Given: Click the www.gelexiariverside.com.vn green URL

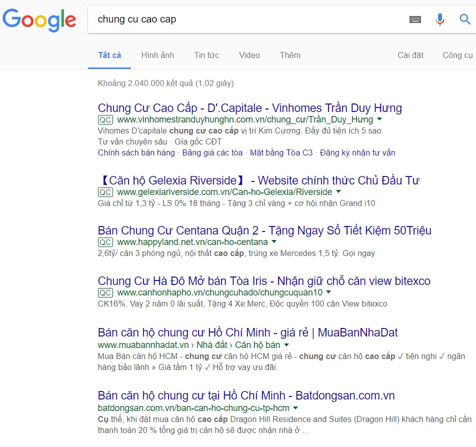Looking at the screenshot, I should (224, 192).
